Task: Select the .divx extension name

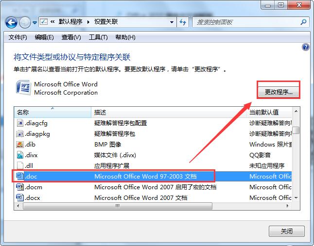Action: 31,155
